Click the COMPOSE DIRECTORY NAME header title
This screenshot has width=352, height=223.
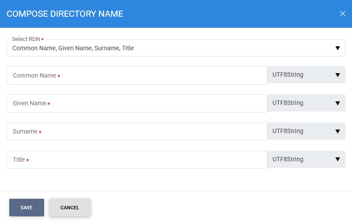(65, 14)
